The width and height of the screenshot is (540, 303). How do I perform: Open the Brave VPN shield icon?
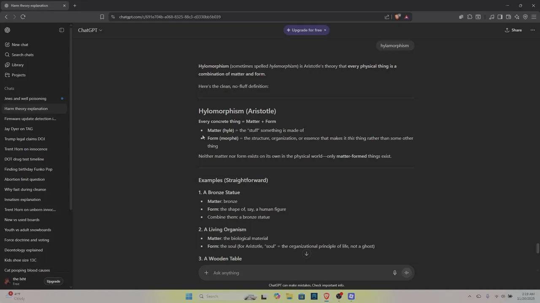525,17
